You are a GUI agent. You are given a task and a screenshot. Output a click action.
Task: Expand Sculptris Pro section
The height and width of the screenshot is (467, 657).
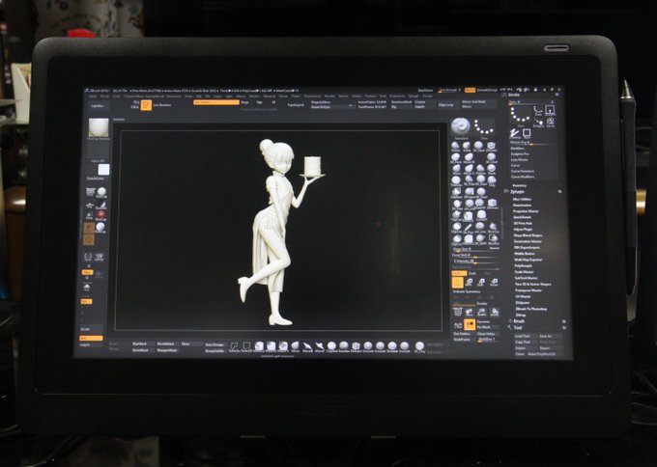point(520,154)
